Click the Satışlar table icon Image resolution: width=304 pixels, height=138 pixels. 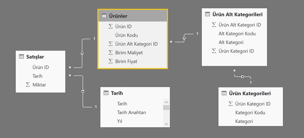click(21, 57)
